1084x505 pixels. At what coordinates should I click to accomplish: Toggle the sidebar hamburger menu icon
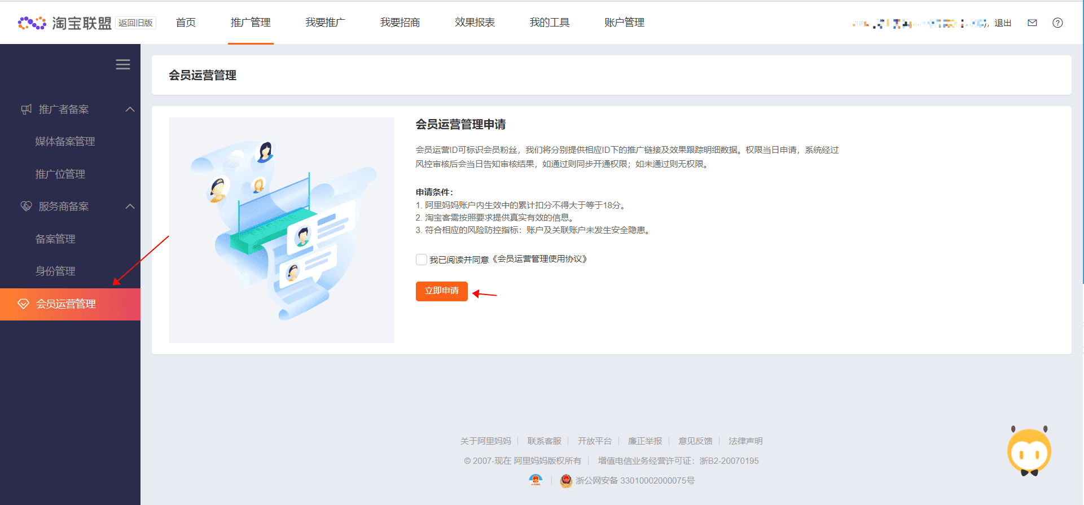pos(123,65)
